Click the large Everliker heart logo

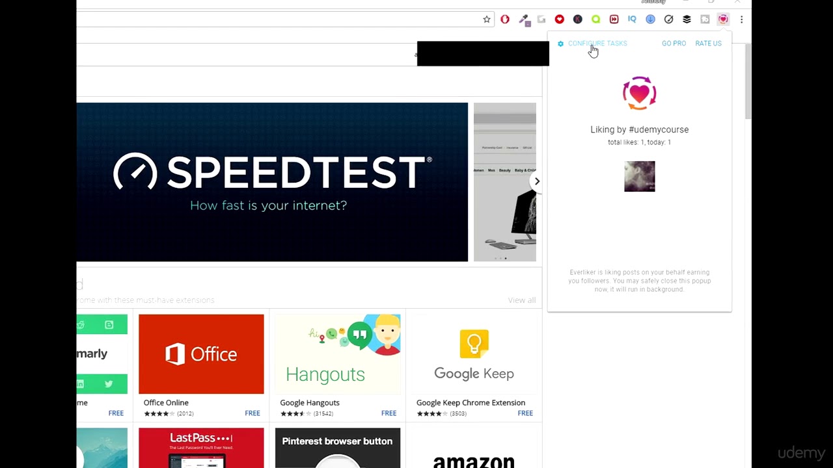click(x=640, y=94)
